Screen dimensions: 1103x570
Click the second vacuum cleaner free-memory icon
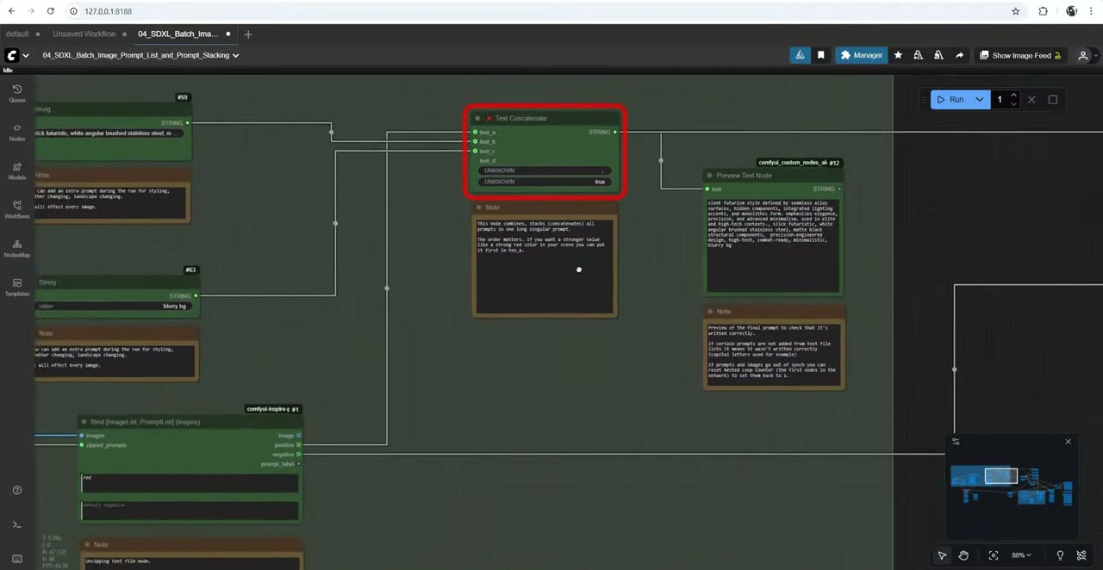point(938,55)
